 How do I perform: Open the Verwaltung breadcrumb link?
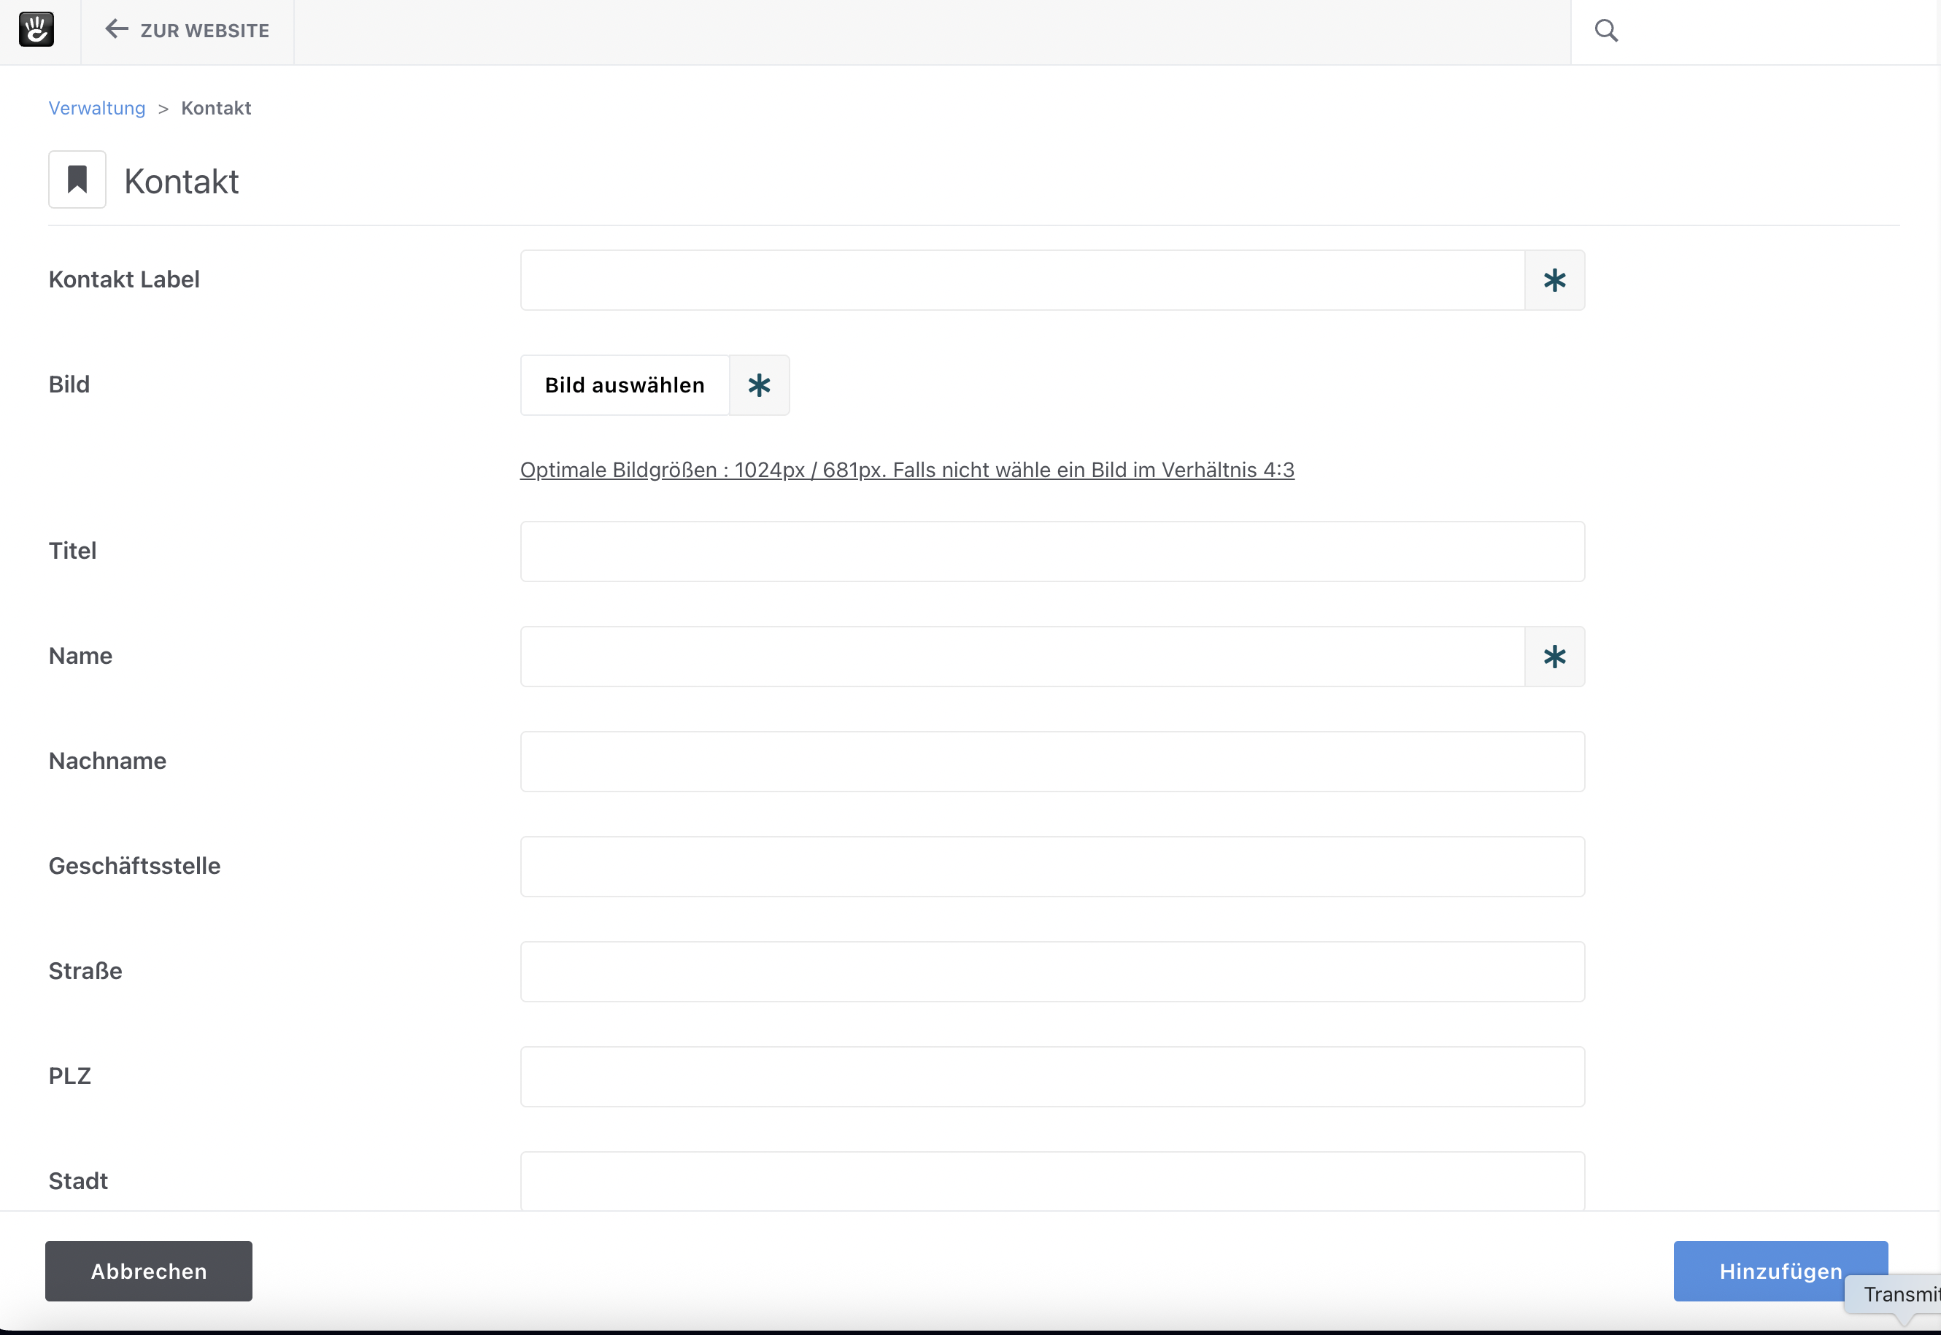pos(97,108)
